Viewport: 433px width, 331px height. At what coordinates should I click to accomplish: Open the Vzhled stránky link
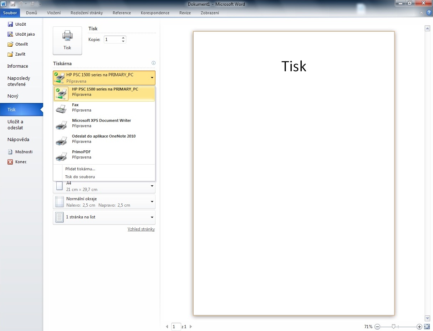pos(141,229)
